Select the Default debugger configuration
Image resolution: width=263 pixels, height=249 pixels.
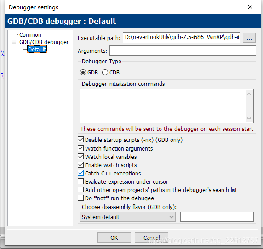click(x=37, y=50)
